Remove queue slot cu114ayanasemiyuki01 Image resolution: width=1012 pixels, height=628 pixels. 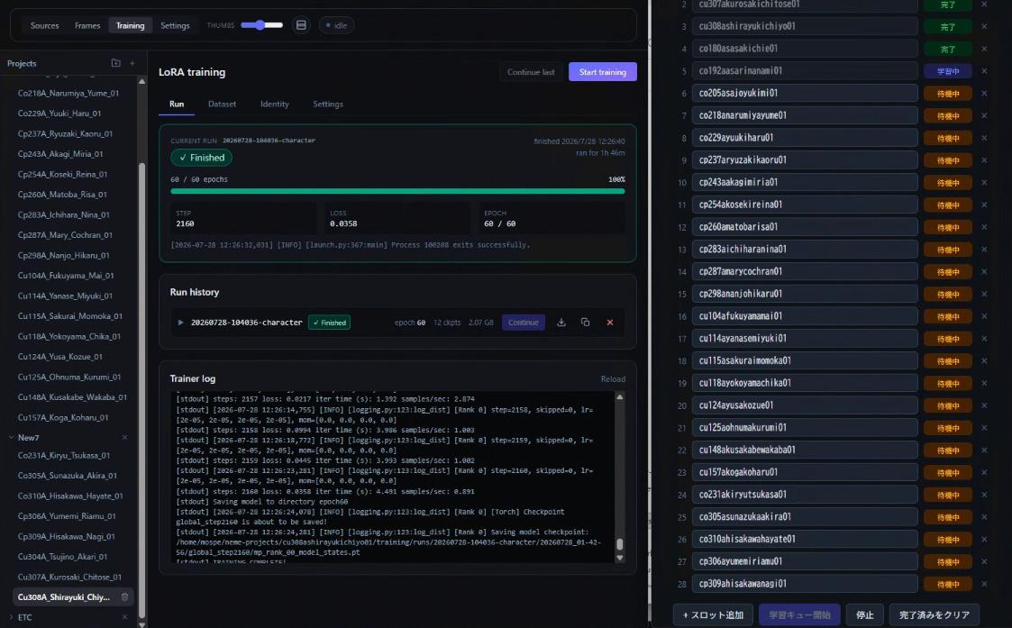point(983,338)
